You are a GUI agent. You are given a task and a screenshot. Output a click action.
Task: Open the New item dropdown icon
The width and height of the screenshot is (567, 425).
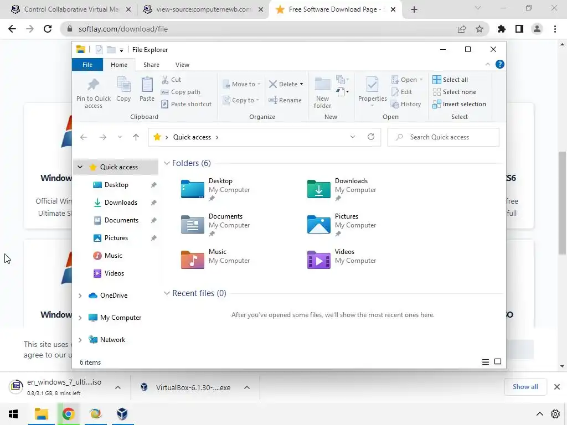coord(342,80)
